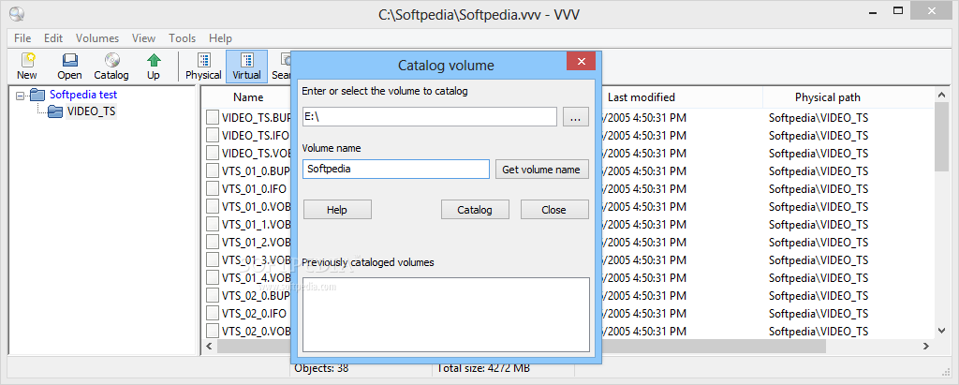
Task: Click the Previously cataloged volumes list box
Action: pyautogui.click(x=446, y=315)
